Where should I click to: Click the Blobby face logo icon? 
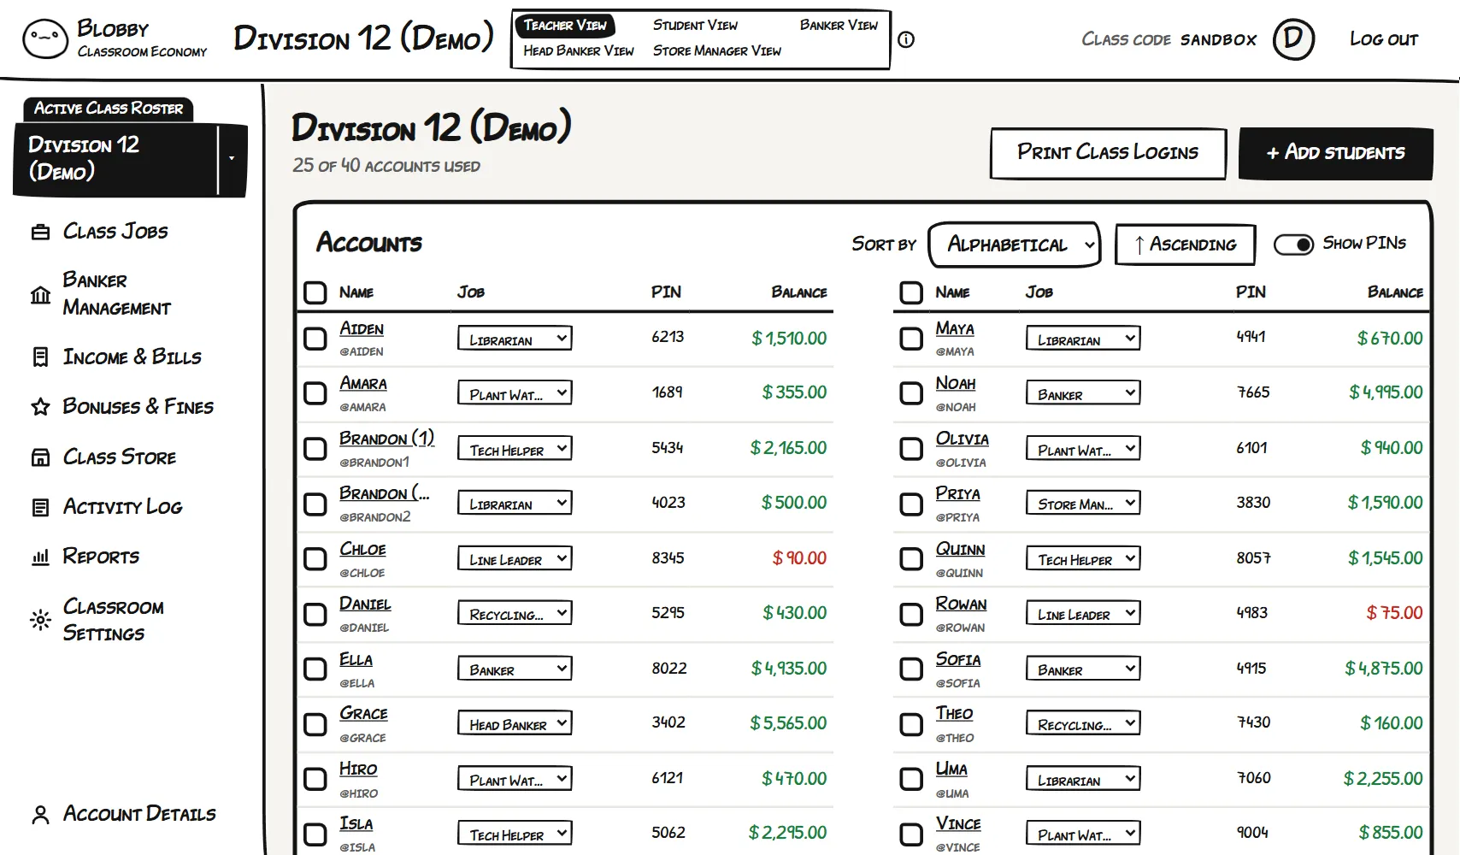pos(45,38)
